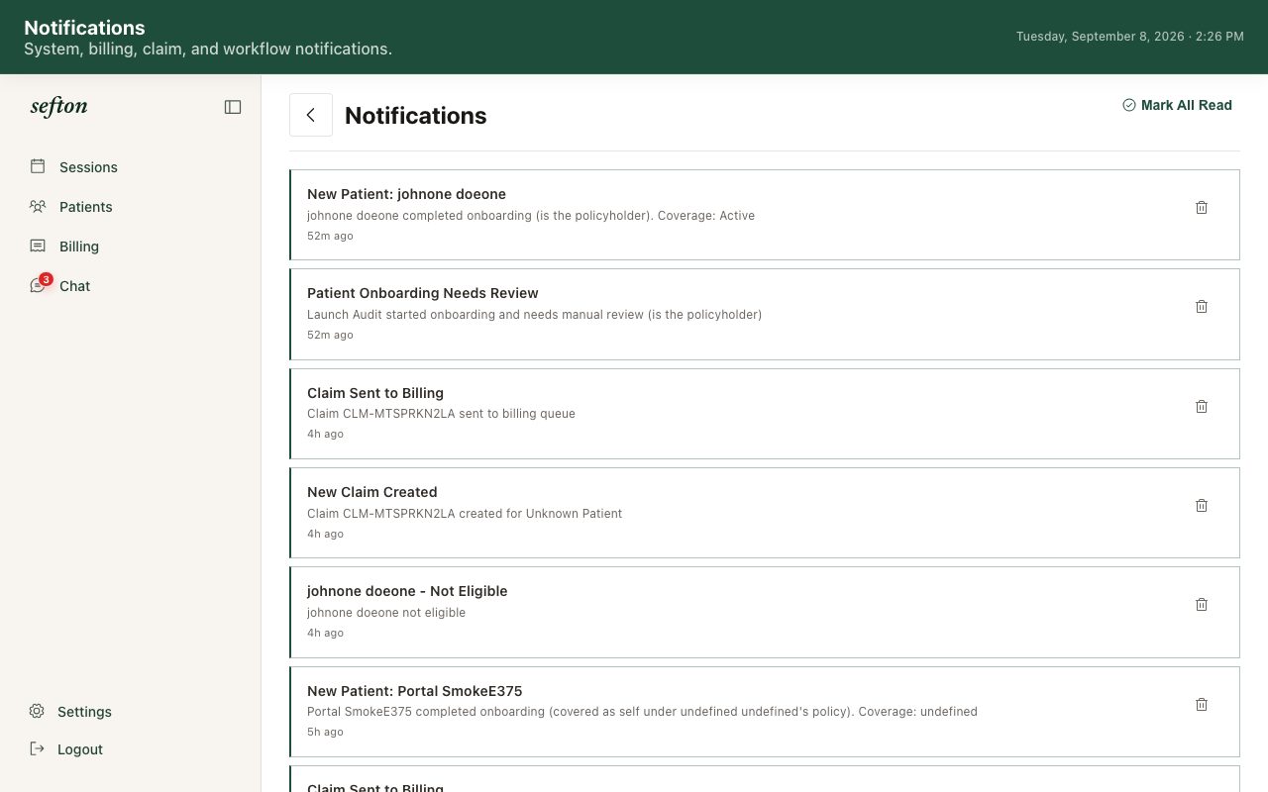Open 'New Patient: Portal SmokeE375' notification
Image resolution: width=1268 pixels, height=792 pixels.
click(764, 712)
